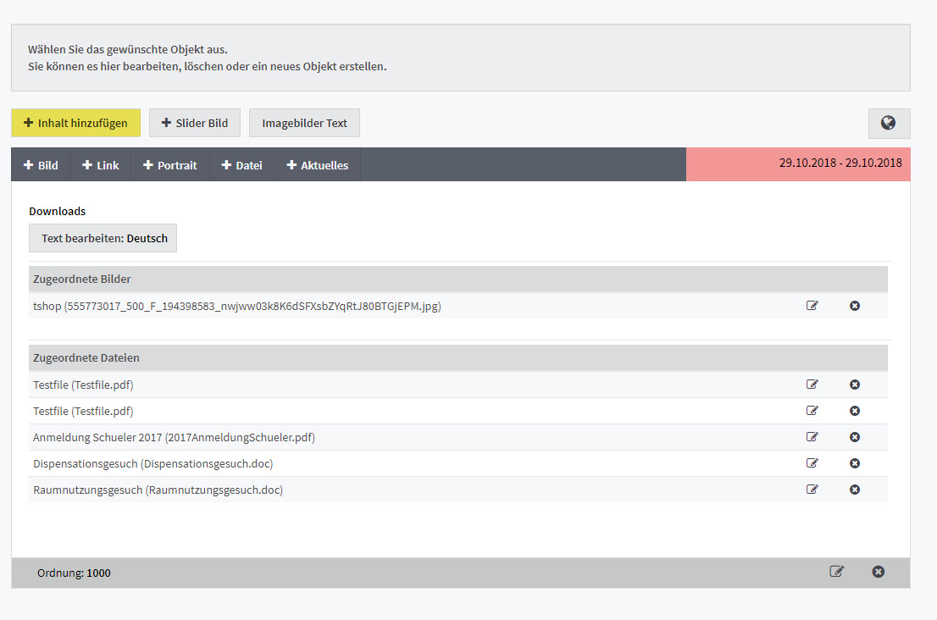Add a Datei to the block
This screenshot has height=620, width=937.
point(242,165)
